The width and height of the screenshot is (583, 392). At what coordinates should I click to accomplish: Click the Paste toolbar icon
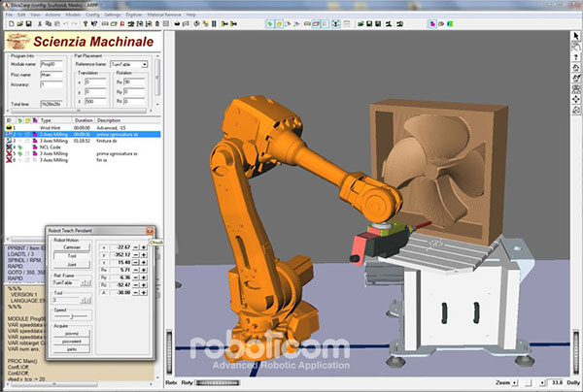[x=57, y=24]
